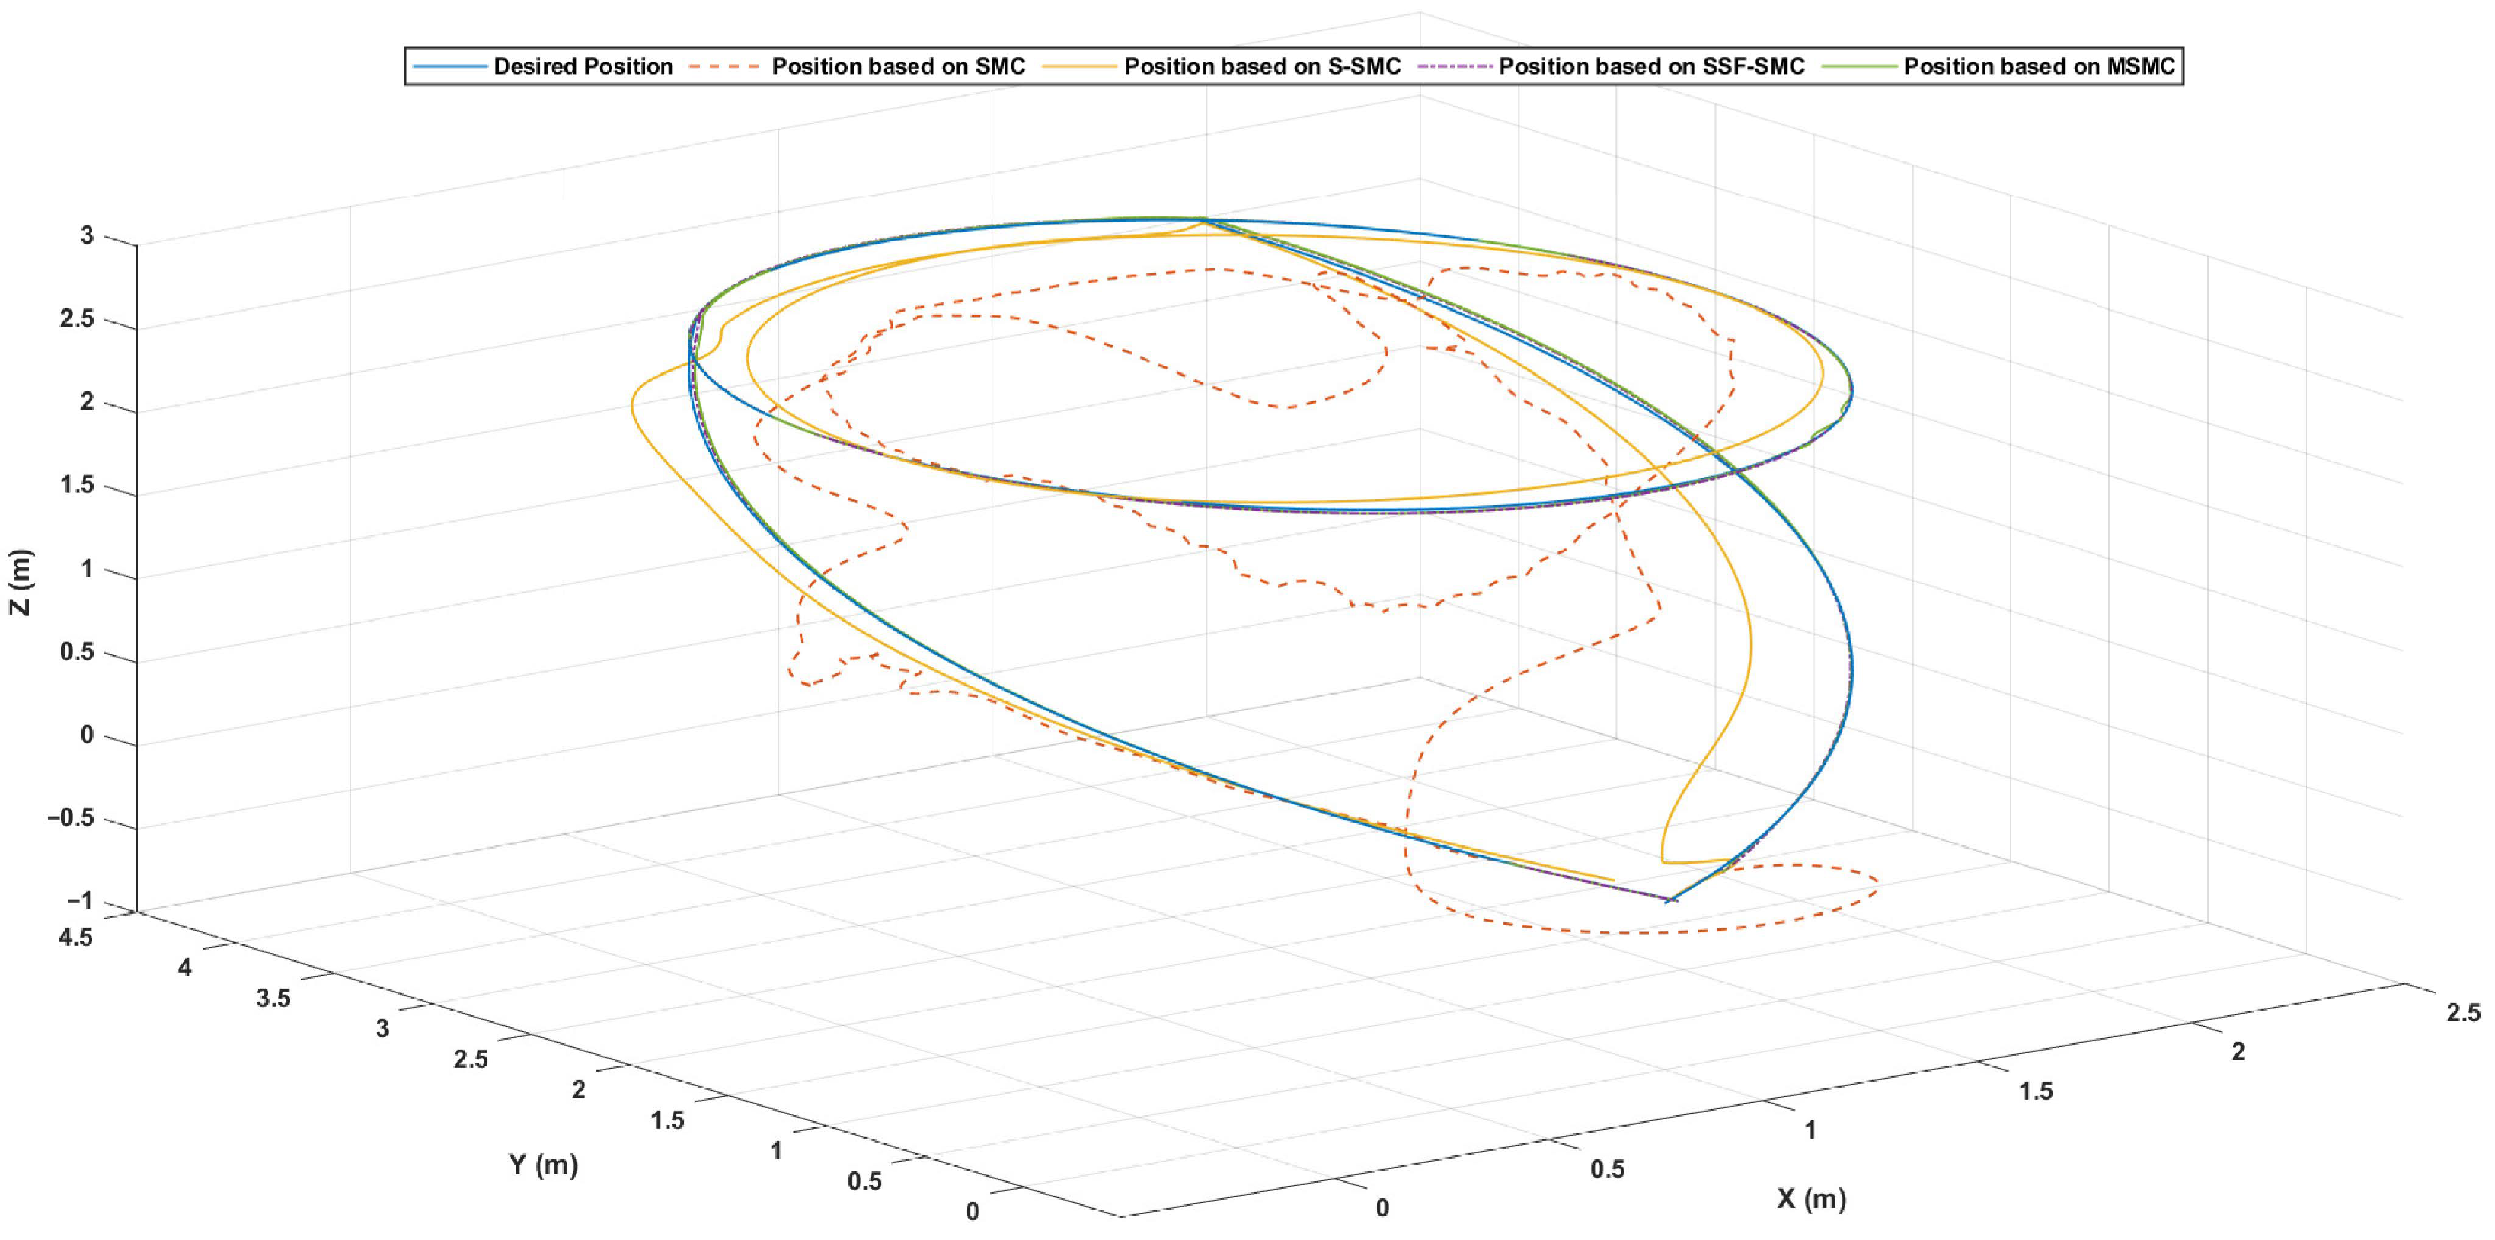Click the Z-axis tick label '3'
The image size is (2495, 1240).
[x=87, y=236]
